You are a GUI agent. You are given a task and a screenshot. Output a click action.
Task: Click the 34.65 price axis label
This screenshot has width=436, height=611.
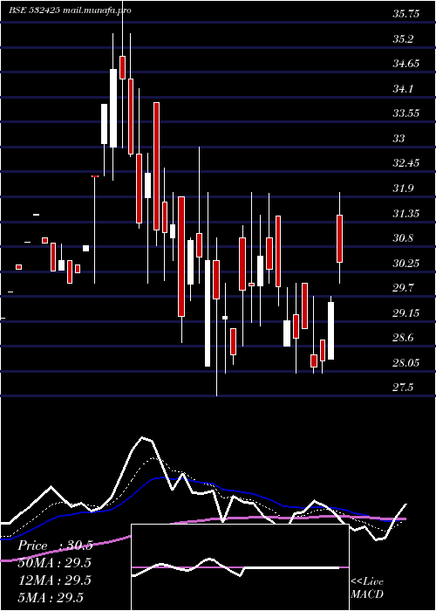pos(406,64)
